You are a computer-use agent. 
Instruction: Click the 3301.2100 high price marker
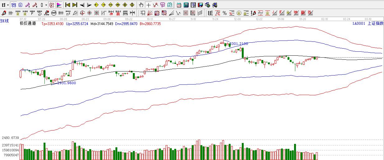tap(239, 44)
